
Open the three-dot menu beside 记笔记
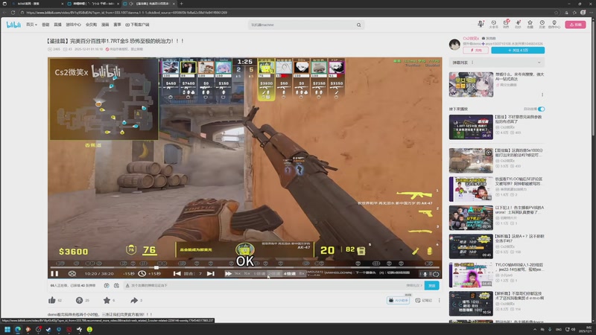pyautogui.click(x=439, y=300)
